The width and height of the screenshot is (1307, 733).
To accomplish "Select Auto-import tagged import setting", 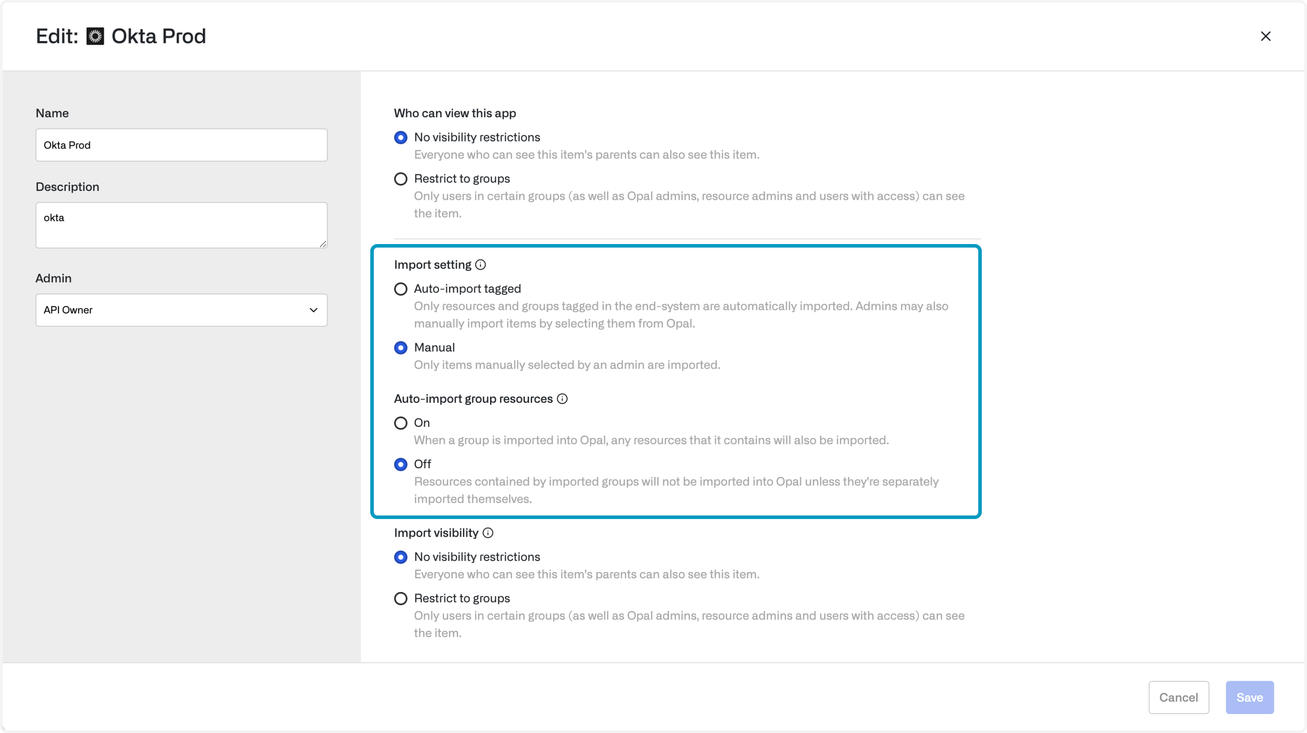I will 401,289.
